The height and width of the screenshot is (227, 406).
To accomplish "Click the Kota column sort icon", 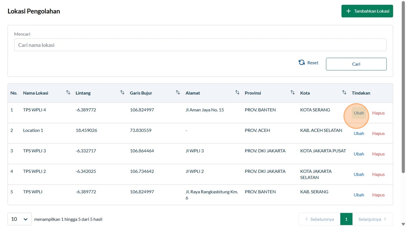I will 344,93.
